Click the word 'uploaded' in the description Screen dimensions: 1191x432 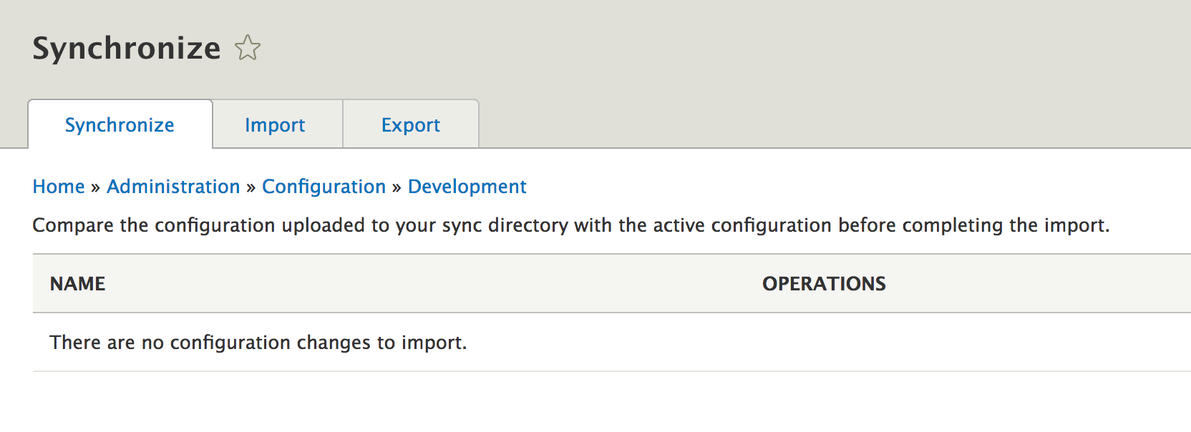323,225
